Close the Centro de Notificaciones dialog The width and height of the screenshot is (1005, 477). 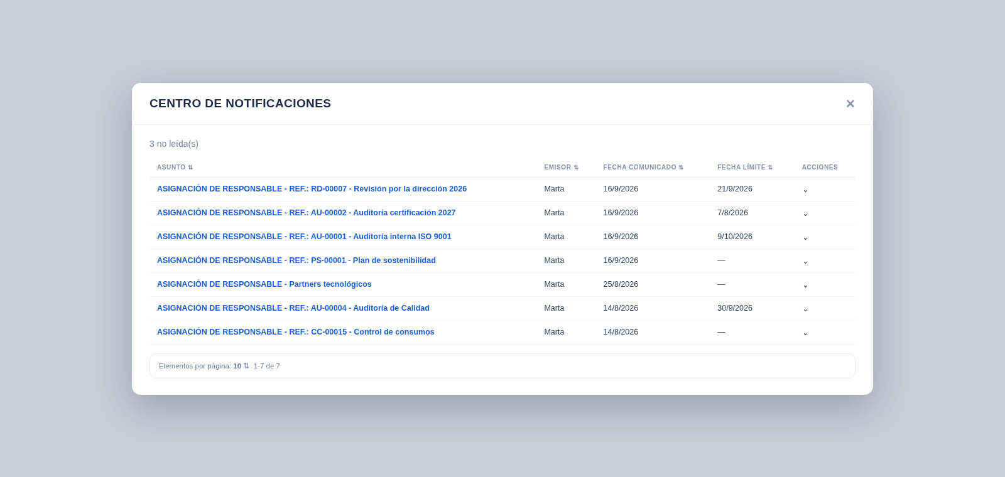click(850, 104)
